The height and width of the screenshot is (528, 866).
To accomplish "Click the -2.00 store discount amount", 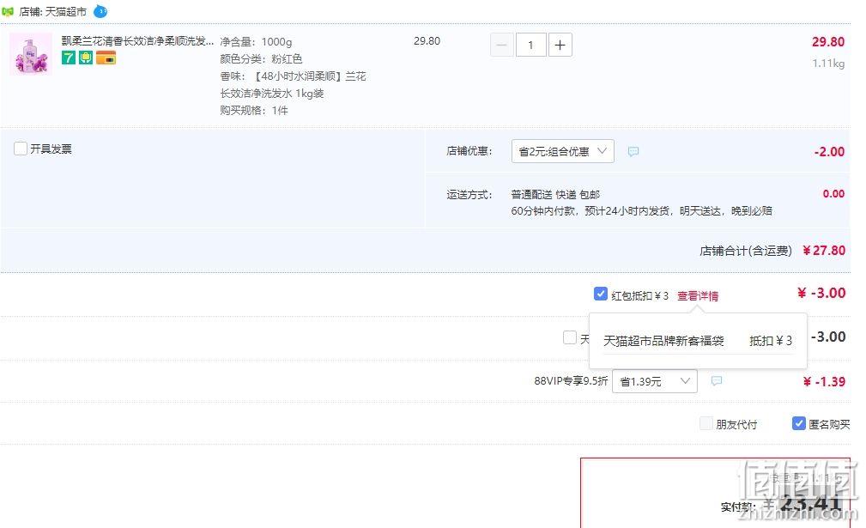I will point(829,152).
